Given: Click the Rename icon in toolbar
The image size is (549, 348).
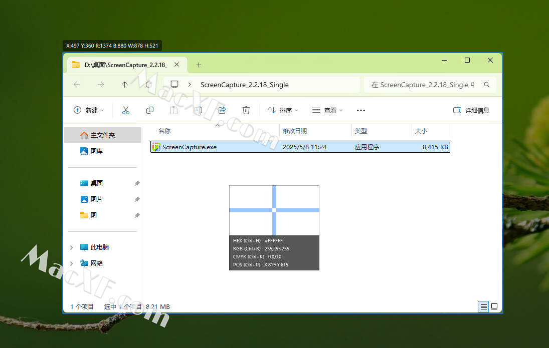Looking at the screenshot, I should coord(198,110).
